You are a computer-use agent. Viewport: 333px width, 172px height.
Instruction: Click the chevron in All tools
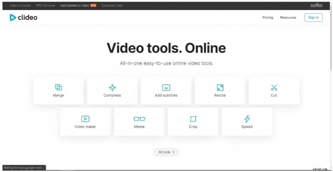[174, 152]
